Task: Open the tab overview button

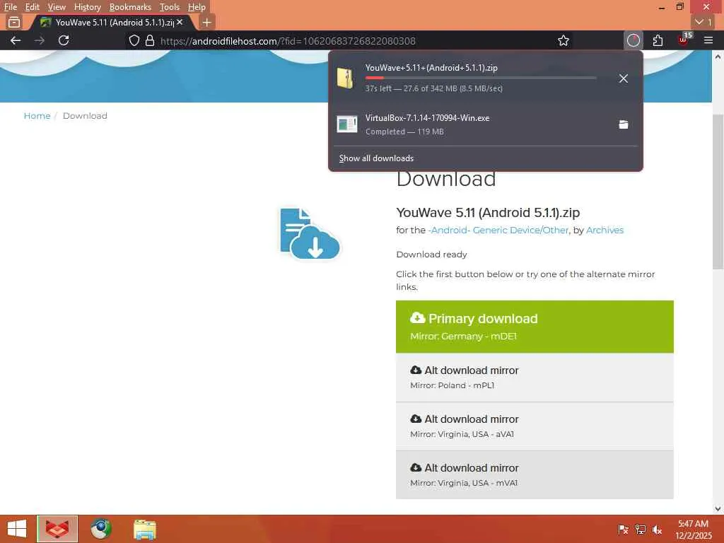Action: point(14,22)
